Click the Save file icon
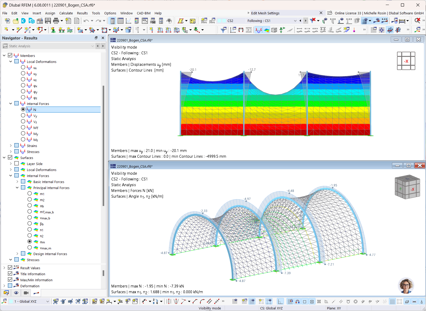This screenshot has height=311, width=426. (48, 21)
